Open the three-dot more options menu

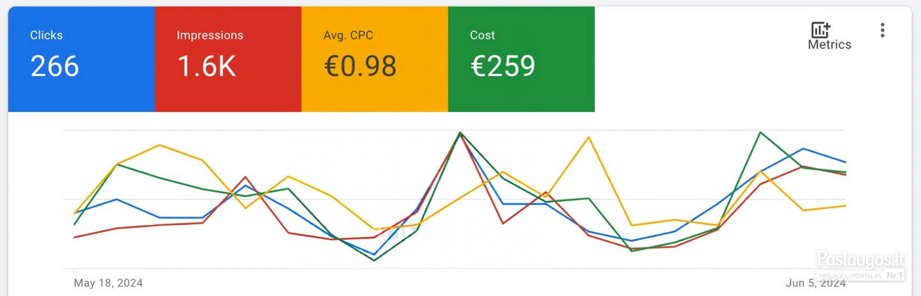point(883,30)
